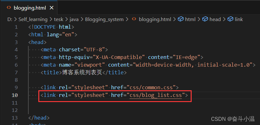Open the D: breadcrumb segment
This screenshot has width=260, height=125.
[x=10, y=19]
